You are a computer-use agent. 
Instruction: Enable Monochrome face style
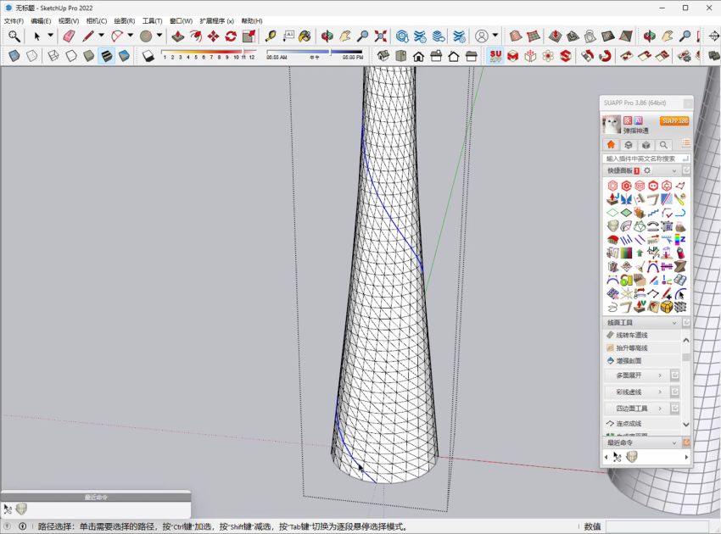click(x=124, y=56)
